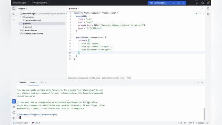Click the inline breadcrumb
The image size is (222, 125).
coord(129,78)
